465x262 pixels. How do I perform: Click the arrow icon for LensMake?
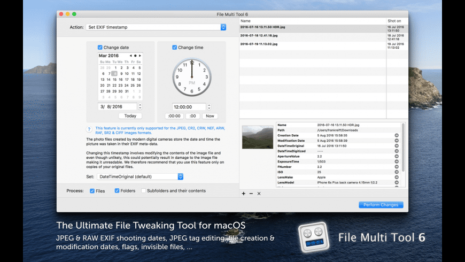pos(397,177)
